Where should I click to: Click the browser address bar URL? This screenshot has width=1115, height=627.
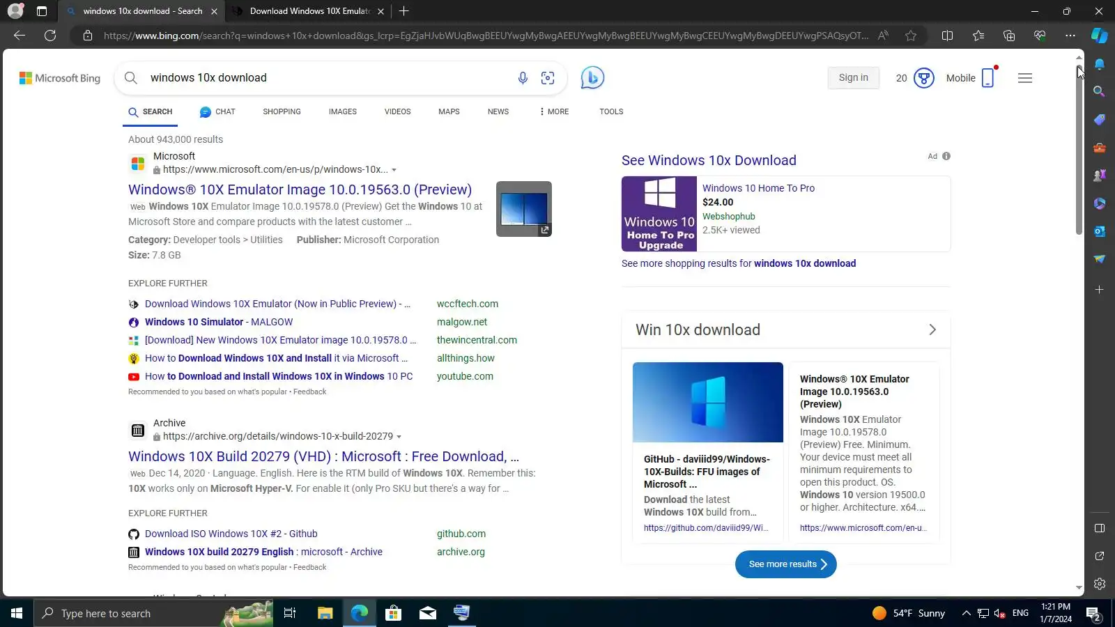[486, 36]
